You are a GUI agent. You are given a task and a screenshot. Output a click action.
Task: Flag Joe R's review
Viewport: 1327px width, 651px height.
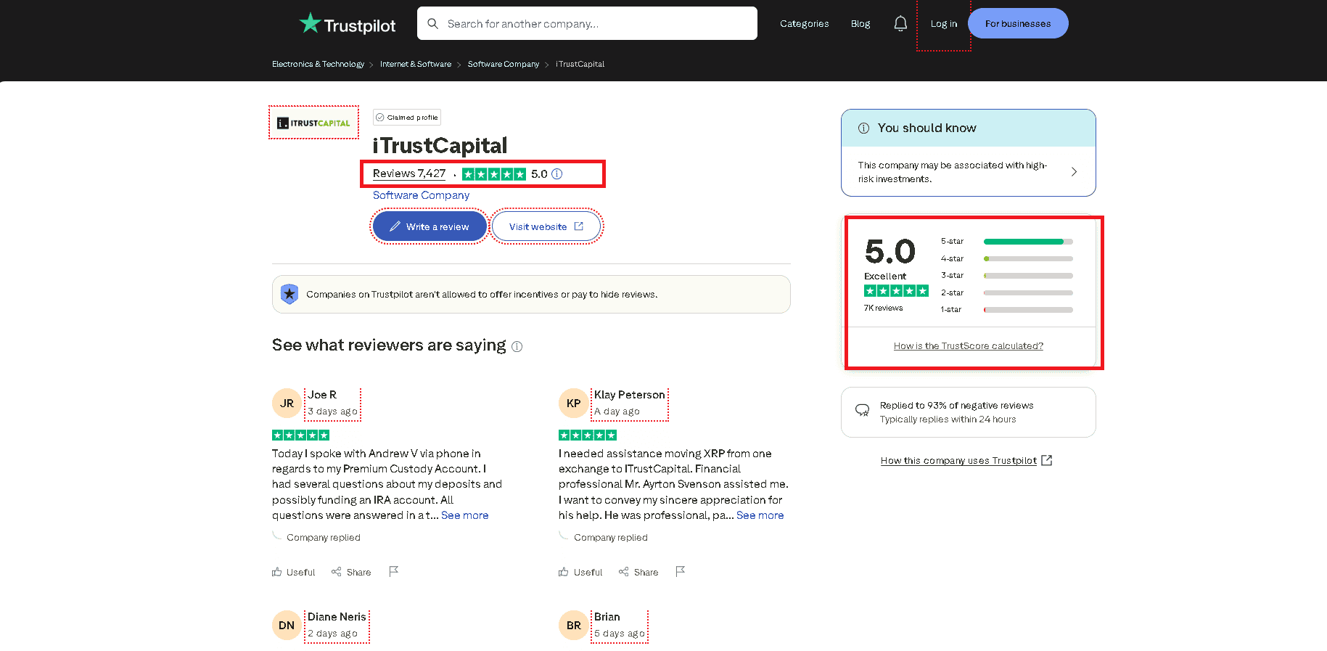point(394,572)
